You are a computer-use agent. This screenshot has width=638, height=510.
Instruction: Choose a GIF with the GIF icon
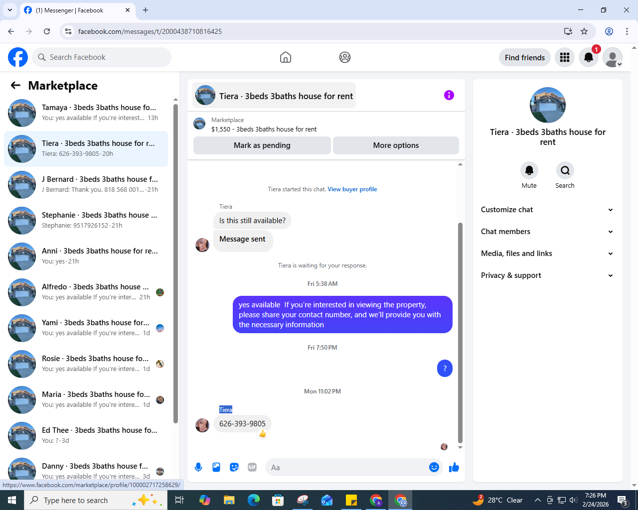tap(252, 467)
